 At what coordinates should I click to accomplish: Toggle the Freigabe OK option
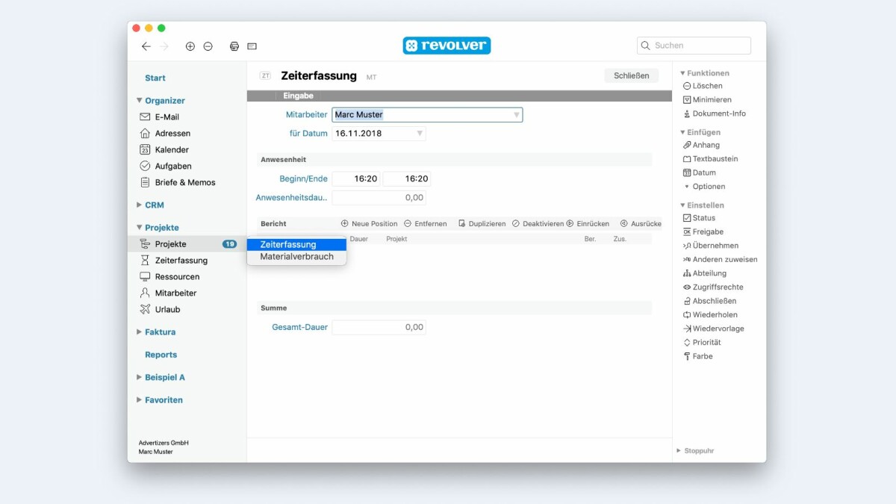tap(707, 232)
